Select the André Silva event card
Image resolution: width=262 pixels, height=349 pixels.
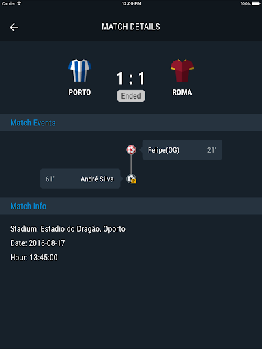tap(81, 179)
